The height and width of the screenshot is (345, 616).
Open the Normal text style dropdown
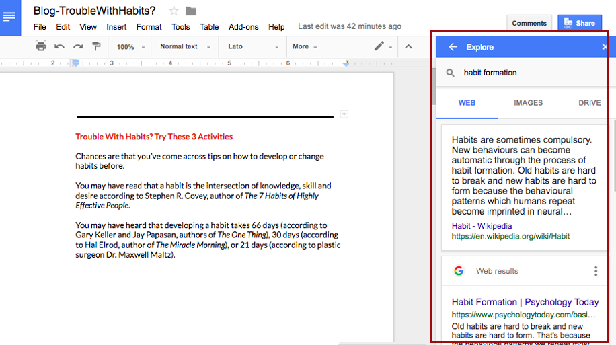pyautogui.click(x=185, y=46)
